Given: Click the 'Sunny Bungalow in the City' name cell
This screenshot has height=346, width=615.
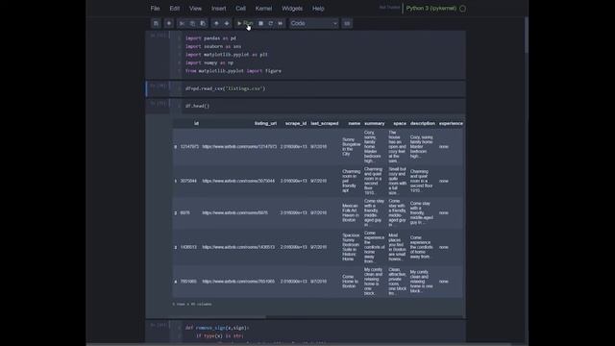Looking at the screenshot, I should pyautogui.click(x=351, y=147).
